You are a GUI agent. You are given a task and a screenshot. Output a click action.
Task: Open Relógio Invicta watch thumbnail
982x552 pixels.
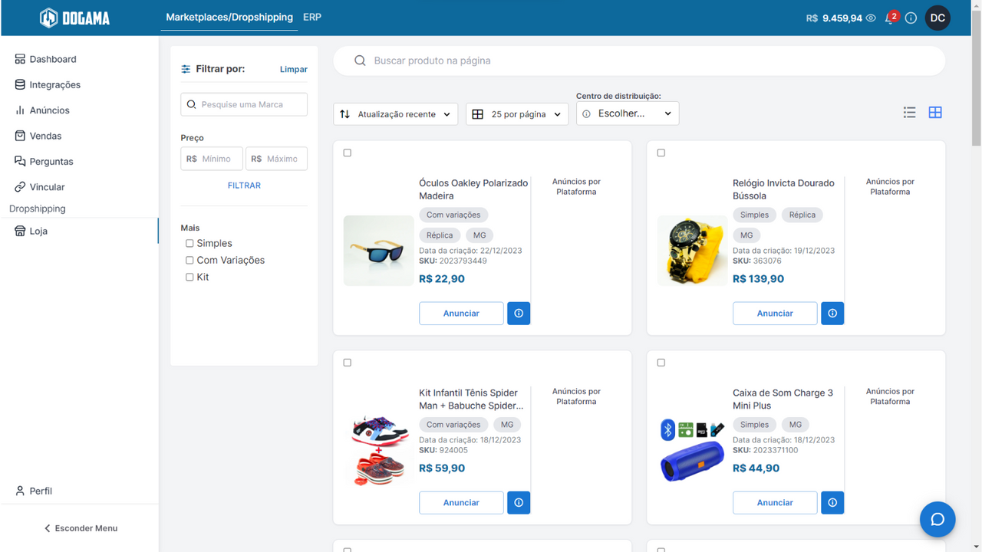(x=693, y=251)
